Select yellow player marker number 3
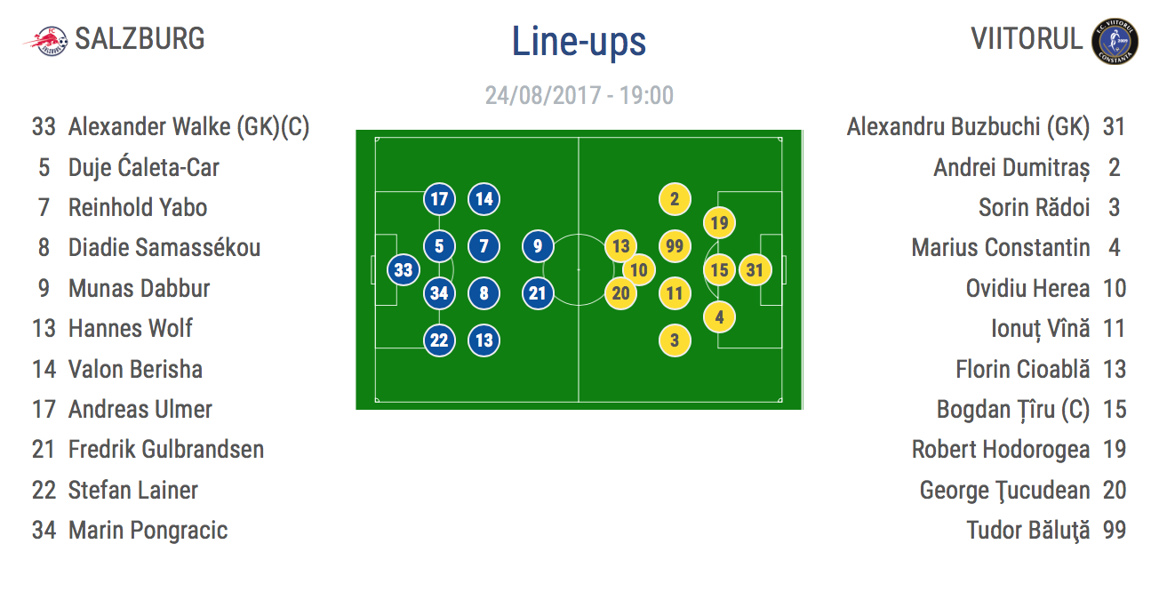 (x=675, y=340)
